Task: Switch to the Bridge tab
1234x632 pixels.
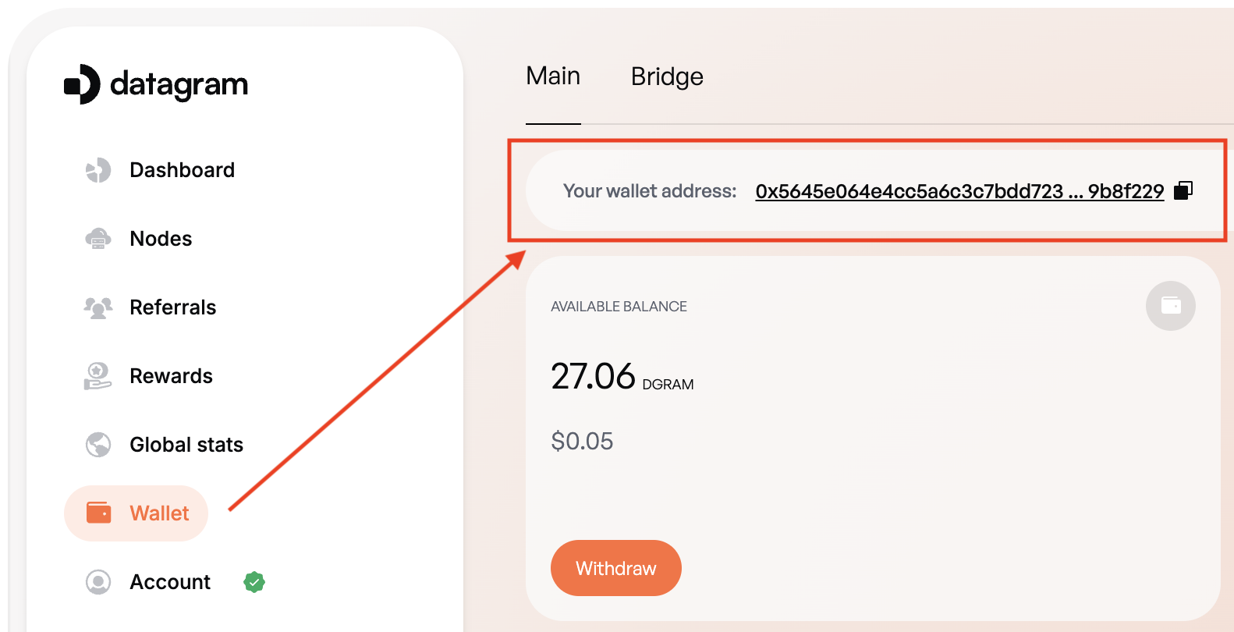Action: (667, 76)
